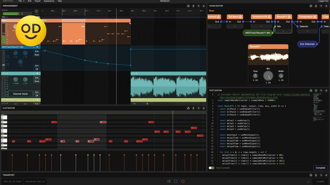Image resolution: width=330 pixels, height=185 pixels.
Task: Solo the Chords track
Action: pyautogui.click(x=37, y=78)
